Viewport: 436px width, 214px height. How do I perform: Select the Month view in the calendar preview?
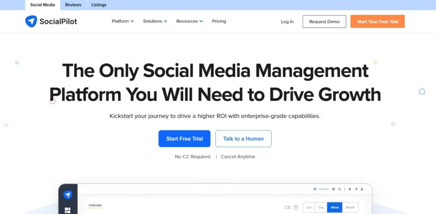[350, 207]
